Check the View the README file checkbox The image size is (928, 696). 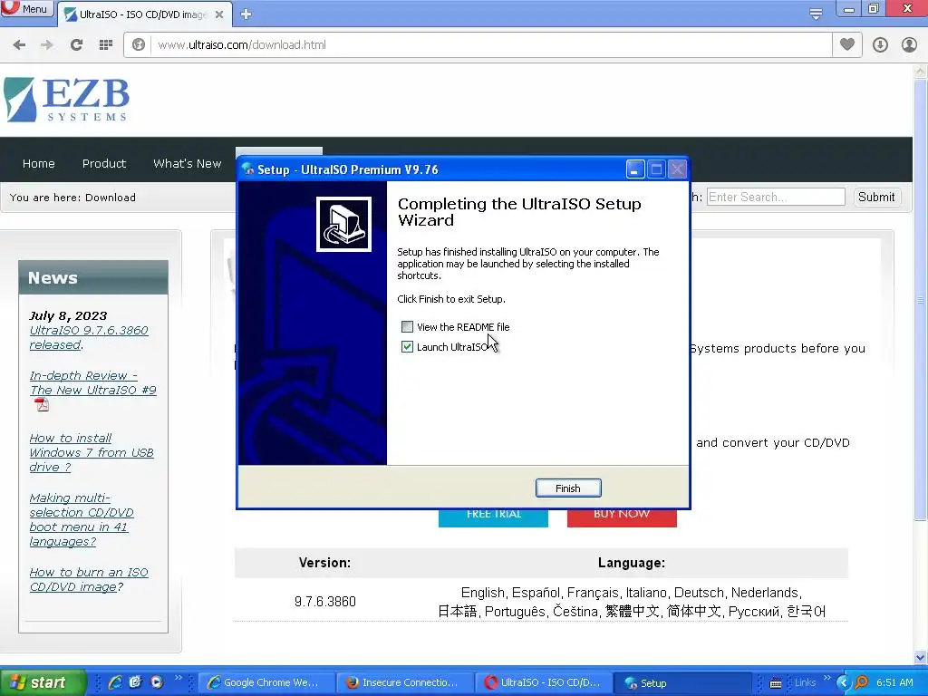[407, 326]
